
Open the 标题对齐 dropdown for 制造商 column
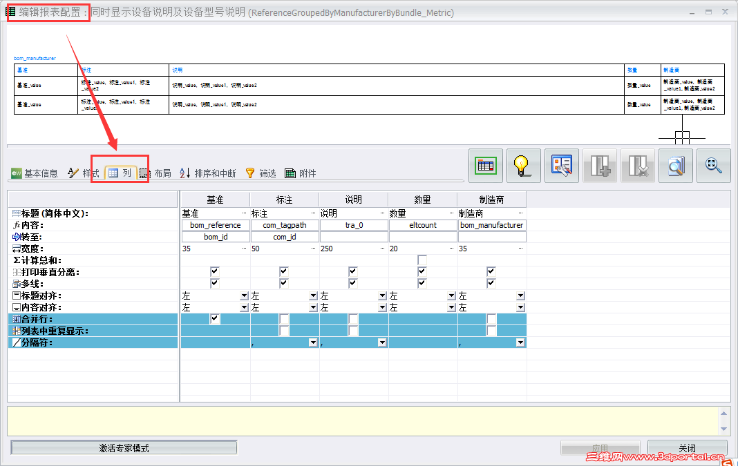pos(520,295)
